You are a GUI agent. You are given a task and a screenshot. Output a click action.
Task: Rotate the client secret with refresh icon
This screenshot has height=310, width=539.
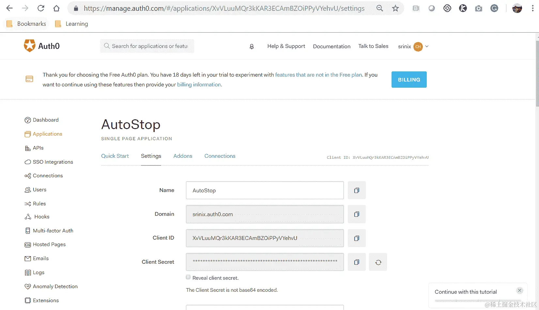pos(378,262)
